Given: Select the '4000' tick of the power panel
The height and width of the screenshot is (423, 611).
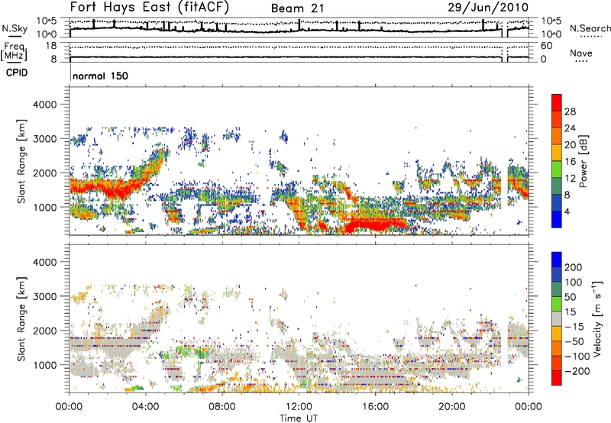Looking at the screenshot, I should [45, 105].
